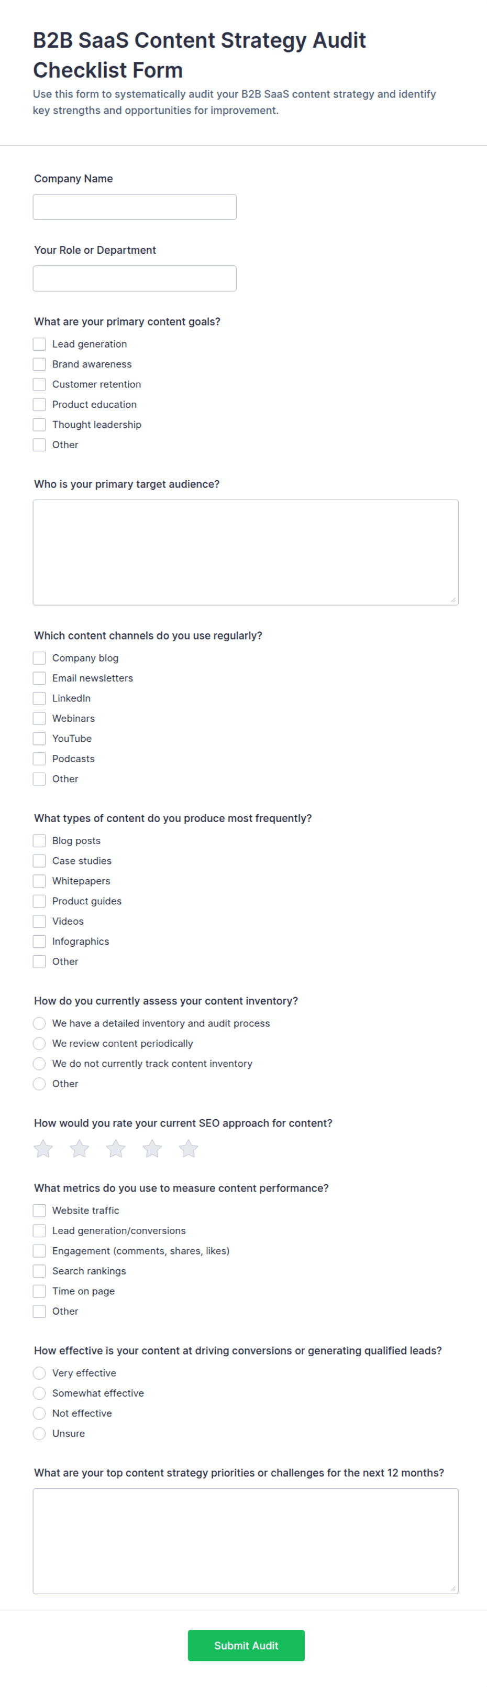Tick the Infographics checkbox
The height and width of the screenshot is (1687, 487).
tap(39, 941)
